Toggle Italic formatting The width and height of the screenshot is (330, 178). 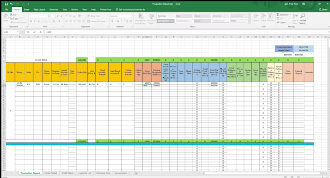[35, 21]
